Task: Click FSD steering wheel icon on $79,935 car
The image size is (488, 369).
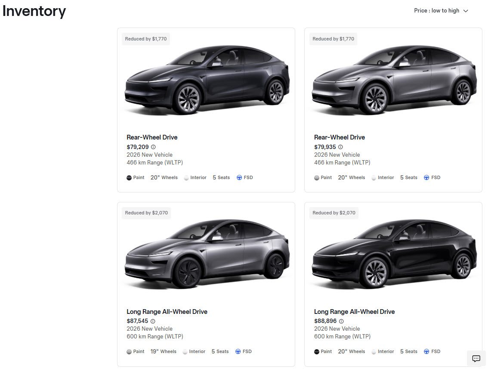Action: point(426,177)
